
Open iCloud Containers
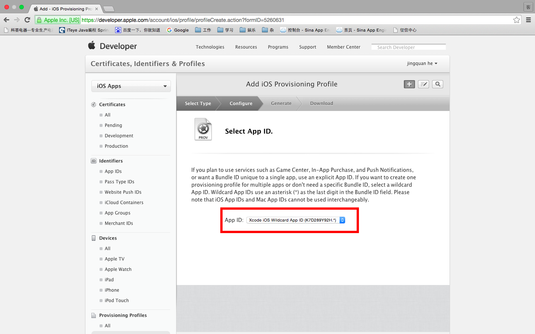point(124,203)
